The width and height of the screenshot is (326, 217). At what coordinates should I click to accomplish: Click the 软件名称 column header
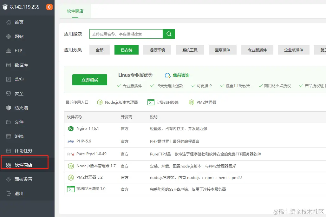pos(75,117)
